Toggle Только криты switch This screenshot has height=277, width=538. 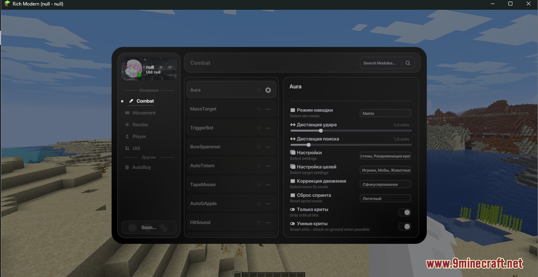(404, 212)
